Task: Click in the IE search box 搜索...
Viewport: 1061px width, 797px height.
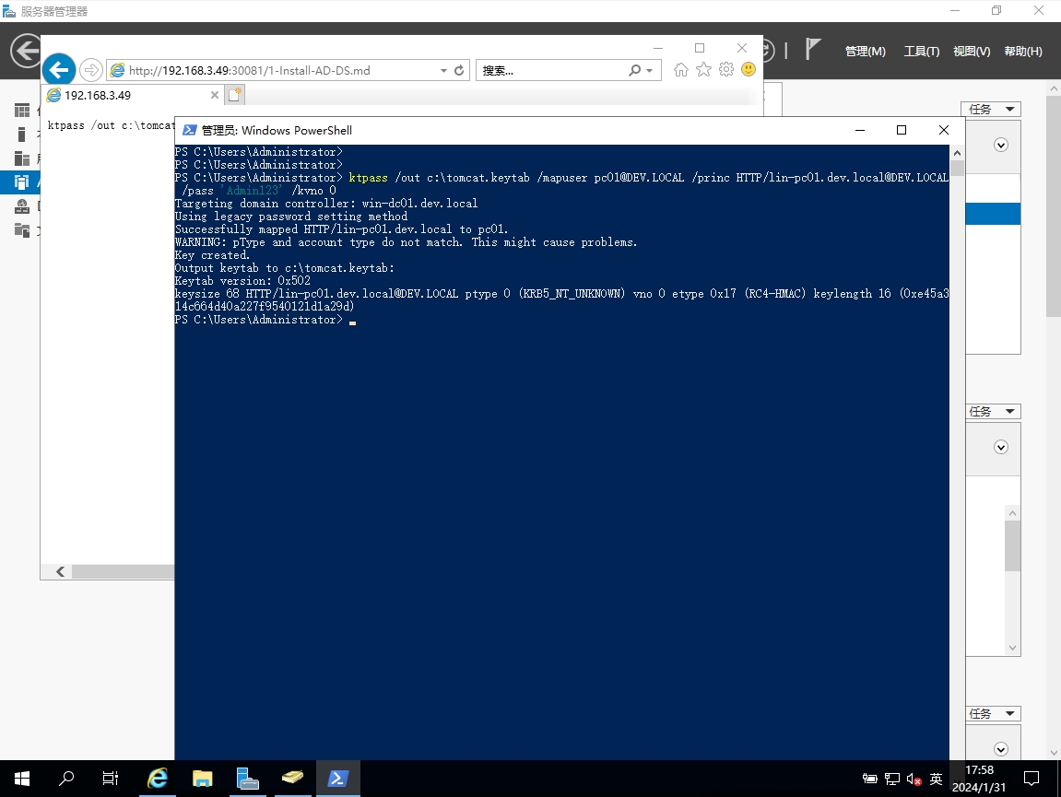Action: pyautogui.click(x=551, y=70)
